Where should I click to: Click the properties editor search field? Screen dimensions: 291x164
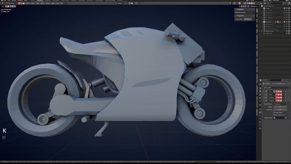click(275, 80)
